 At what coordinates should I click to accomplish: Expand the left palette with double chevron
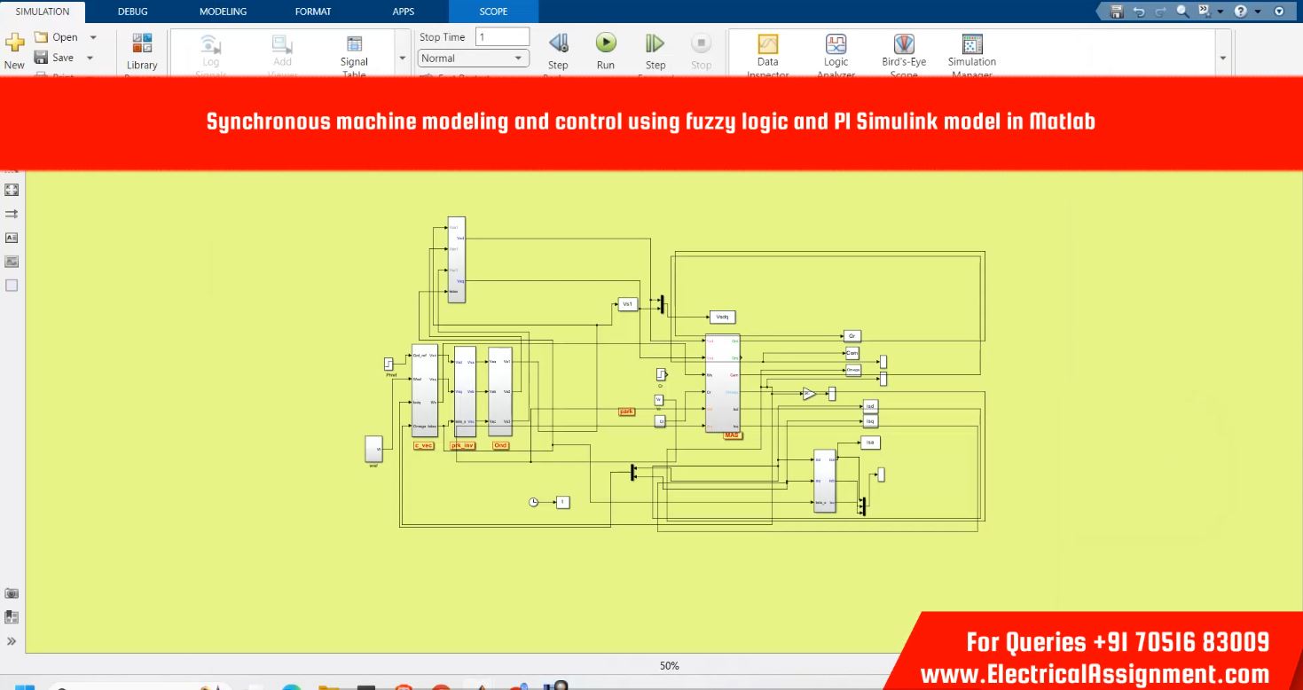12,641
